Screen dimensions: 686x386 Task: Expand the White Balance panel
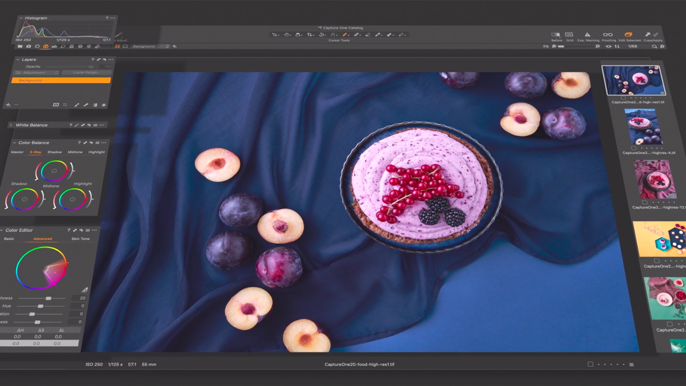tap(11, 125)
